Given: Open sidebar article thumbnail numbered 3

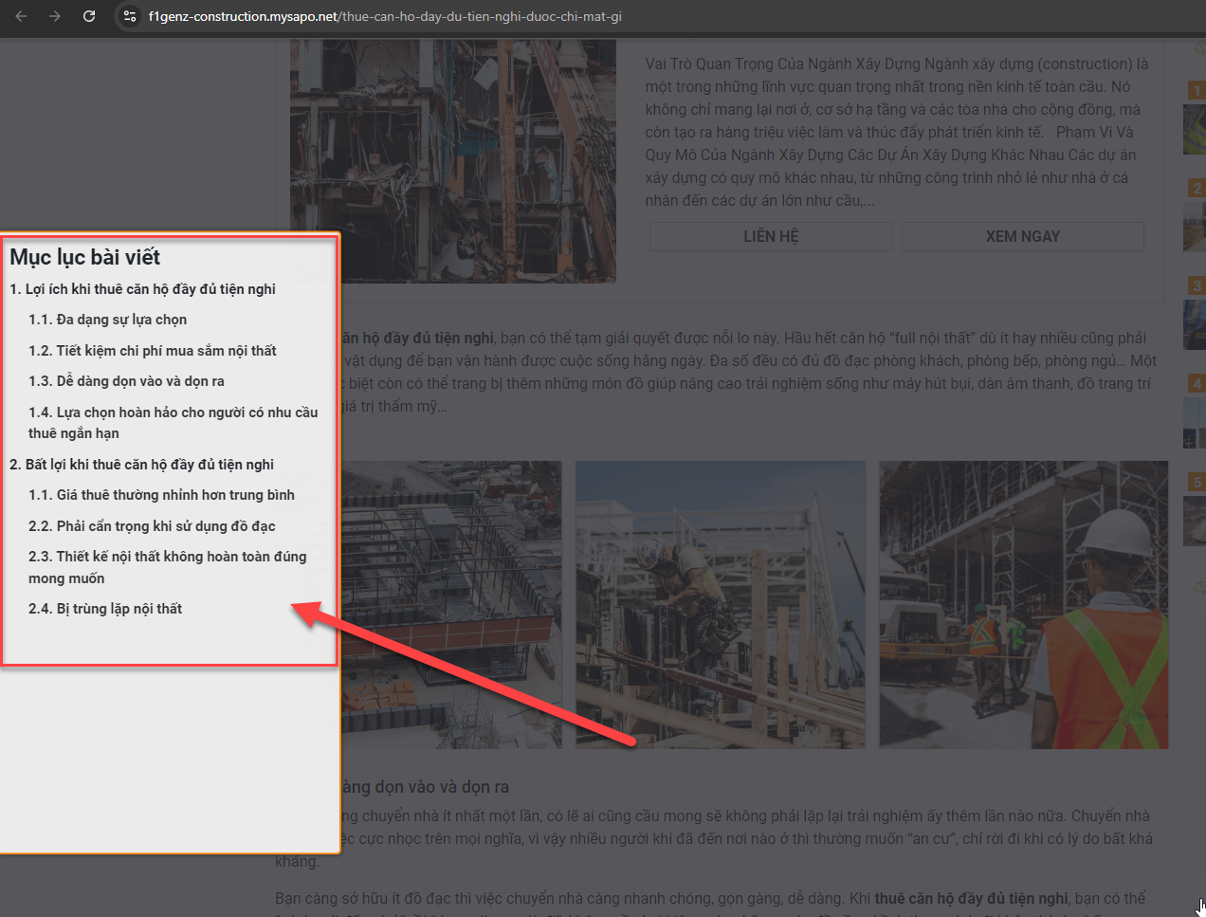Looking at the screenshot, I should [x=1195, y=323].
